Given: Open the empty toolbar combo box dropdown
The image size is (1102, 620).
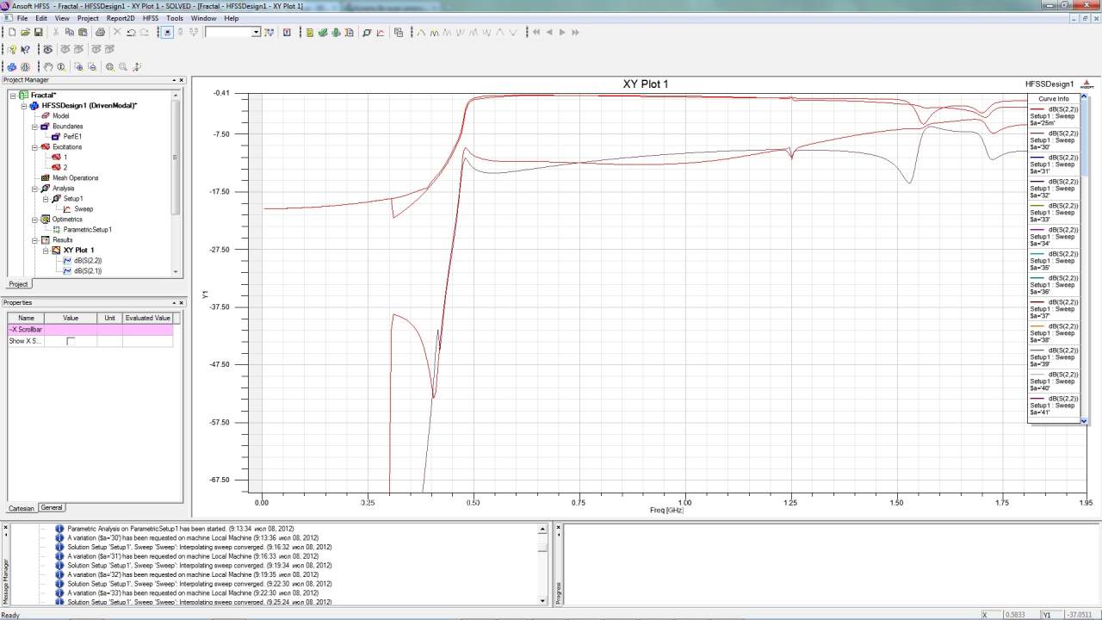Looking at the screenshot, I should 256,33.
